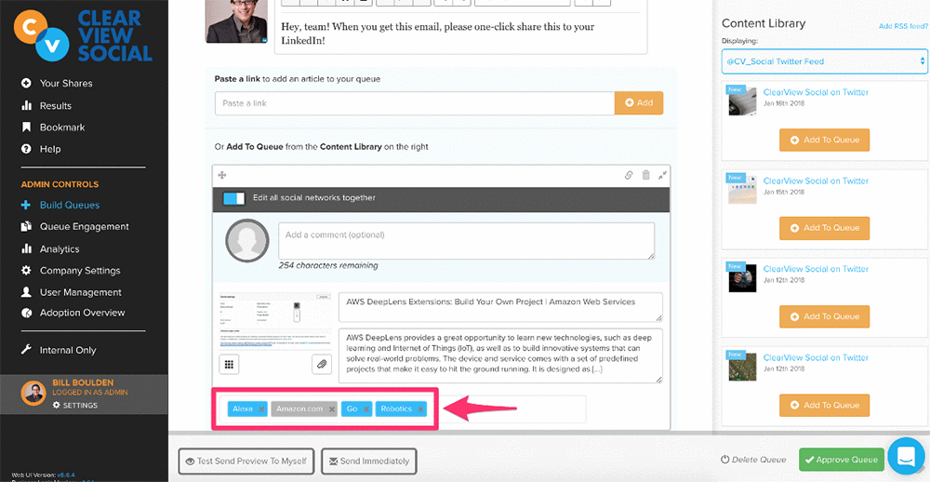The image size is (930, 482).
Task: Click the Queue Engagement documents icon
Action: [x=26, y=227]
